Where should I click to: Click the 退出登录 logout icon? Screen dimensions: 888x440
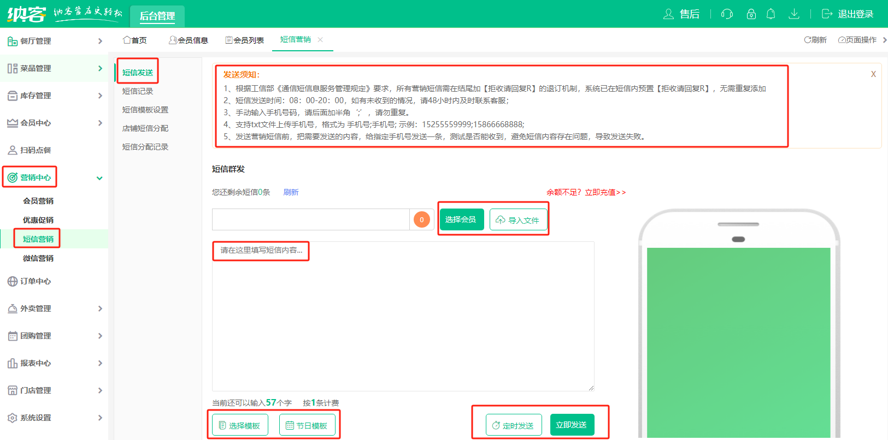(x=827, y=14)
